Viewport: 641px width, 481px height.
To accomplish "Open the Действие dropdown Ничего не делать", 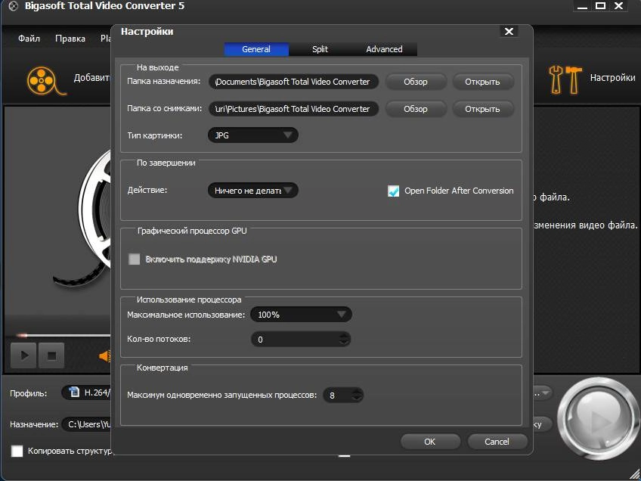I will coord(253,190).
